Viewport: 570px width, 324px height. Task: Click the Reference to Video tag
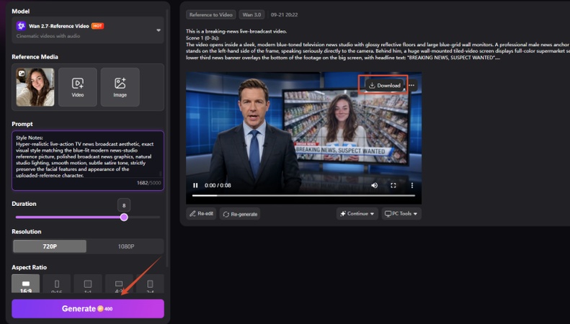[211, 15]
